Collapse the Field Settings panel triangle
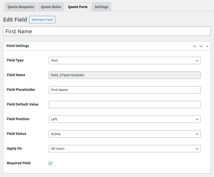The image size is (214, 177). [x=207, y=46]
